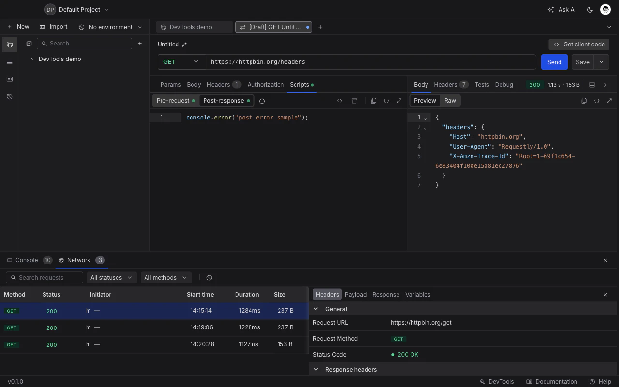Copy the script editor content
The height and width of the screenshot is (387, 619).
[374, 101]
